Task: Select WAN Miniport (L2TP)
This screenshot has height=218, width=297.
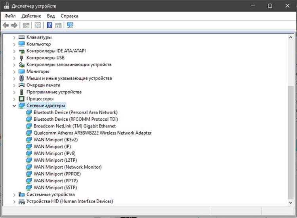Action: tap(55, 160)
